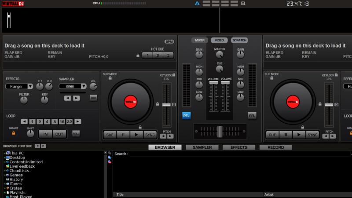This screenshot has height=198, width=352.
Task: Enable PFL on the left channel
Action: coord(186,116)
